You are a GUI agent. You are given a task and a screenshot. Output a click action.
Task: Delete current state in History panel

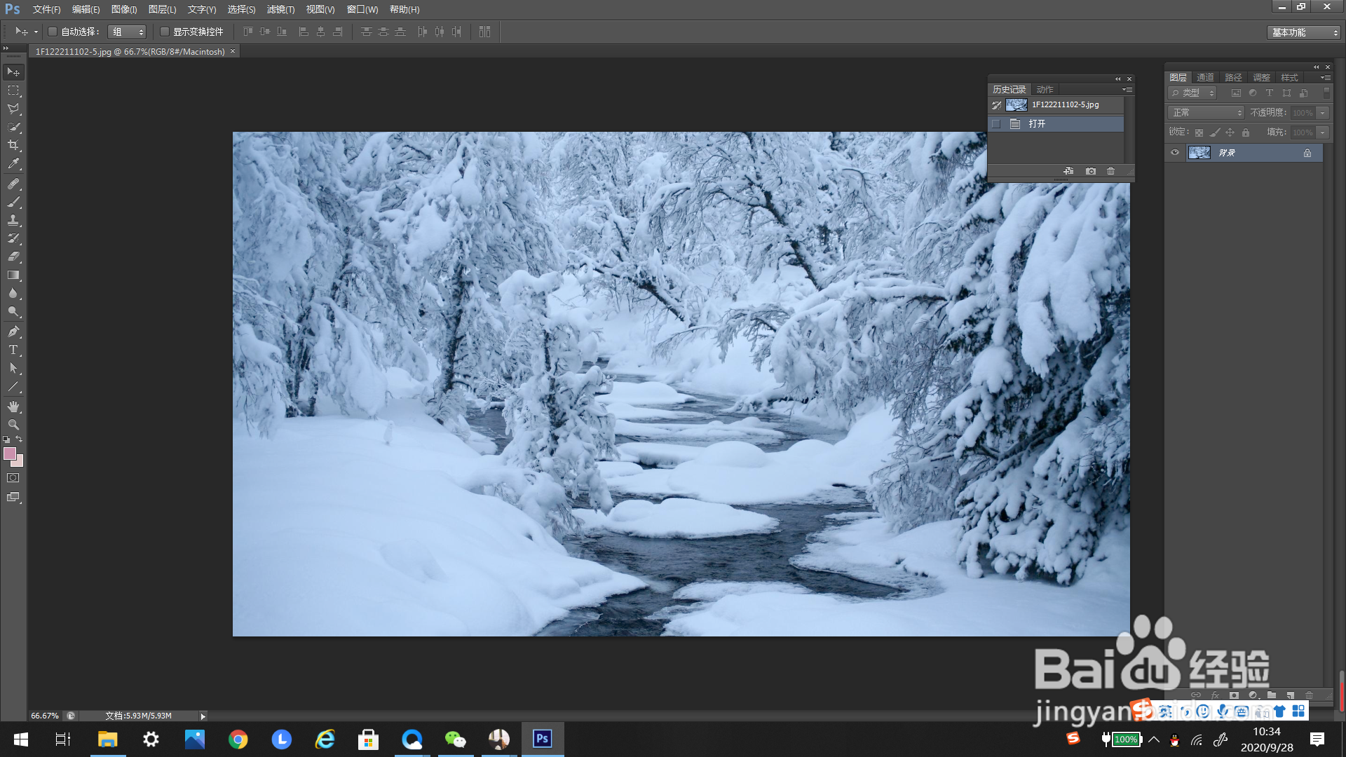tap(1110, 171)
